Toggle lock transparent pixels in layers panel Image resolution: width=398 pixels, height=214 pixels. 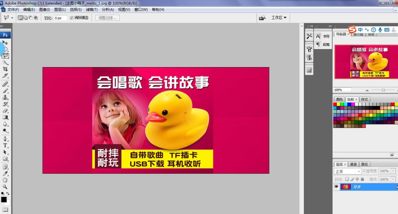(x=347, y=179)
